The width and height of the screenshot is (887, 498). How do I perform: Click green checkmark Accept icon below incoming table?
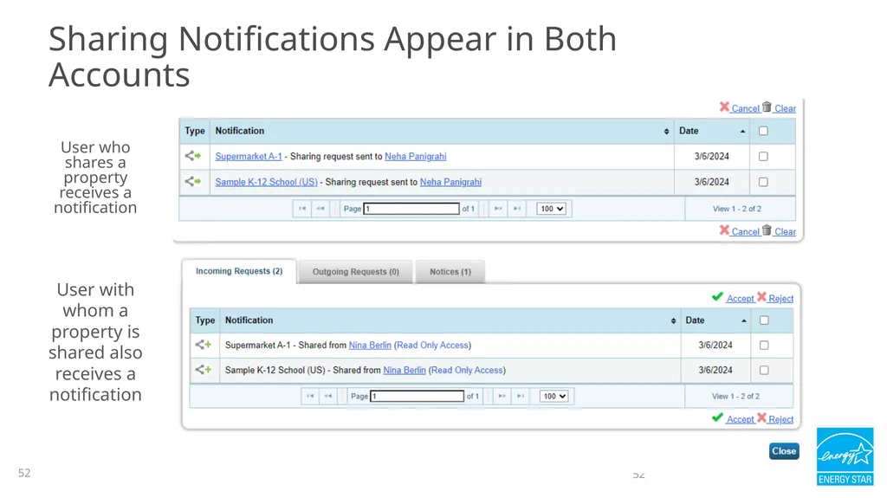click(x=717, y=417)
